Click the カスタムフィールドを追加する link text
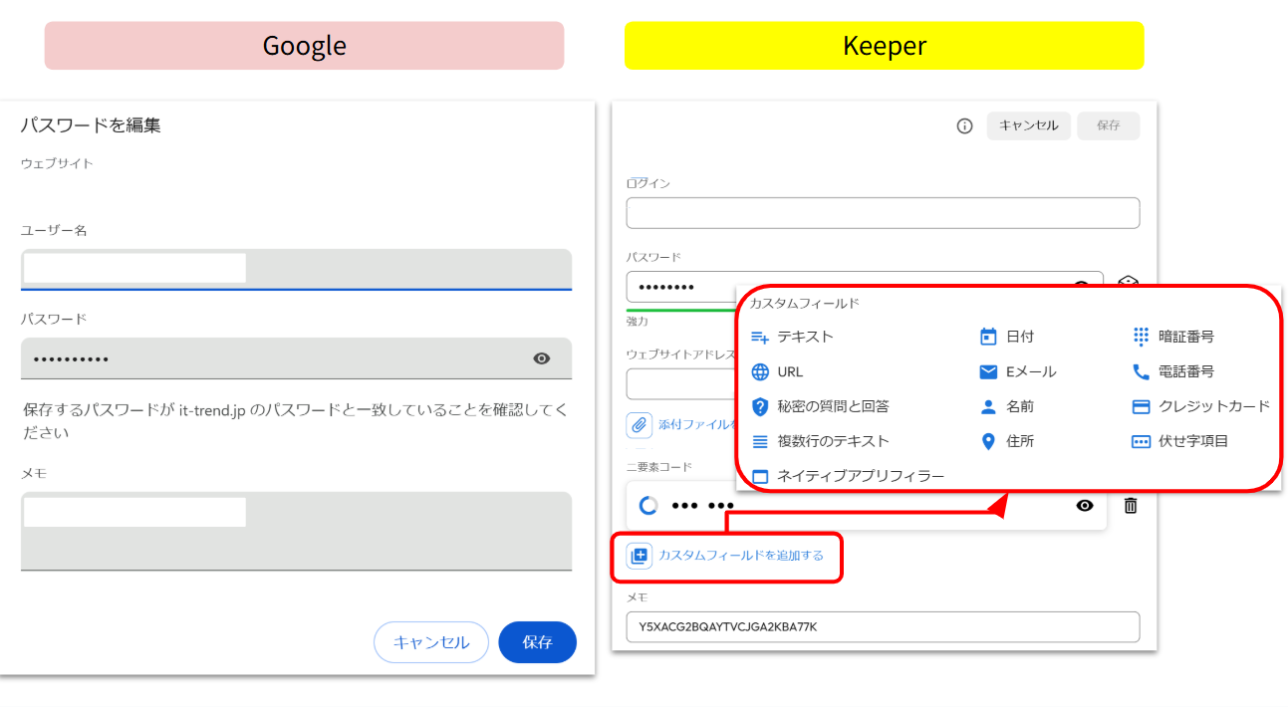The width and height of the screenshot is (1288, 707). (x=741, y=556)
